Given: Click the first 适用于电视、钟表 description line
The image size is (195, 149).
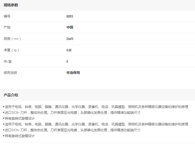Looking at the screenshot, I should [96, 107].
